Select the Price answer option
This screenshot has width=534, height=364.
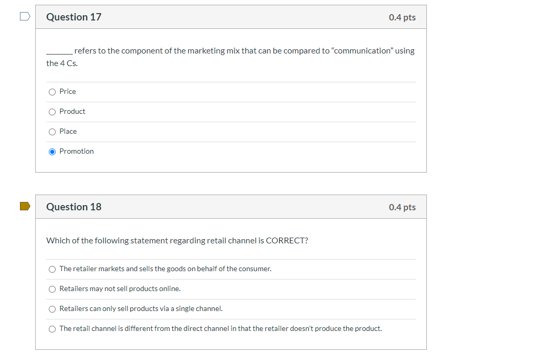[x=52, y=92]
